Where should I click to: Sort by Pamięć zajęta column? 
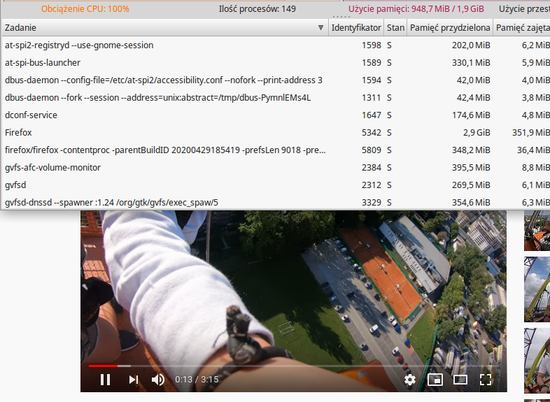point(522,28)
